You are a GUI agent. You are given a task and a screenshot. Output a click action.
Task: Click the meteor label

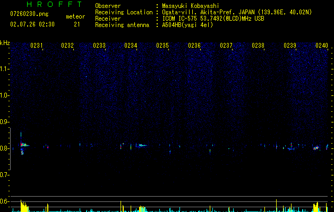coord(75,16)
